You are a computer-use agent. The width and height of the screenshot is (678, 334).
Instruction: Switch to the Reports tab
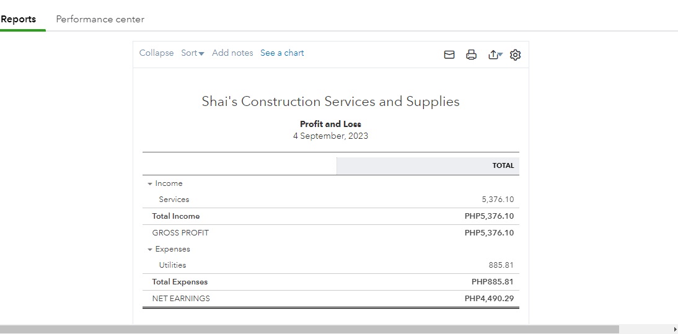[x=19, y=19]
